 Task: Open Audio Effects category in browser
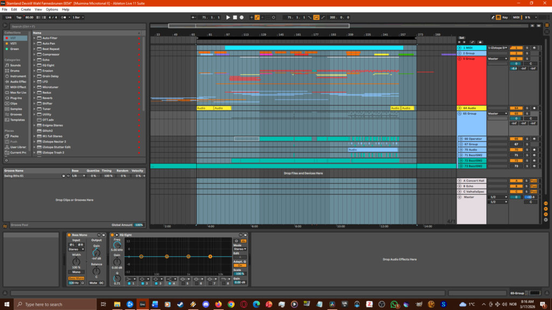16,82
